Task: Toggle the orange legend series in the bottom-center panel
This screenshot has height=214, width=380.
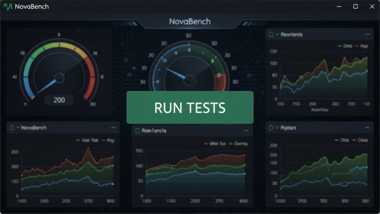Action: tap(215, 144)
